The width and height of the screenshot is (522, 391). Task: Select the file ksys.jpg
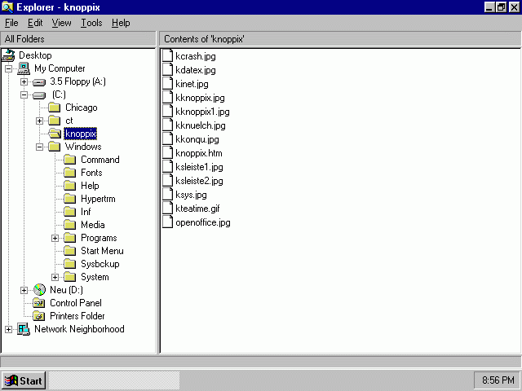[x=191, y=195]
